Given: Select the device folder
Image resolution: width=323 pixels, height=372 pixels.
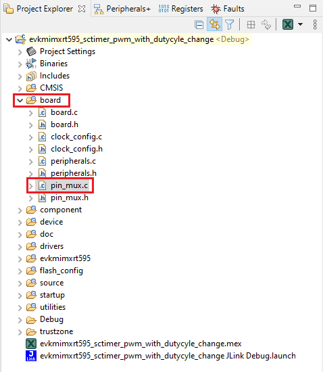Looking at the screenshot, I should point(51,222).
